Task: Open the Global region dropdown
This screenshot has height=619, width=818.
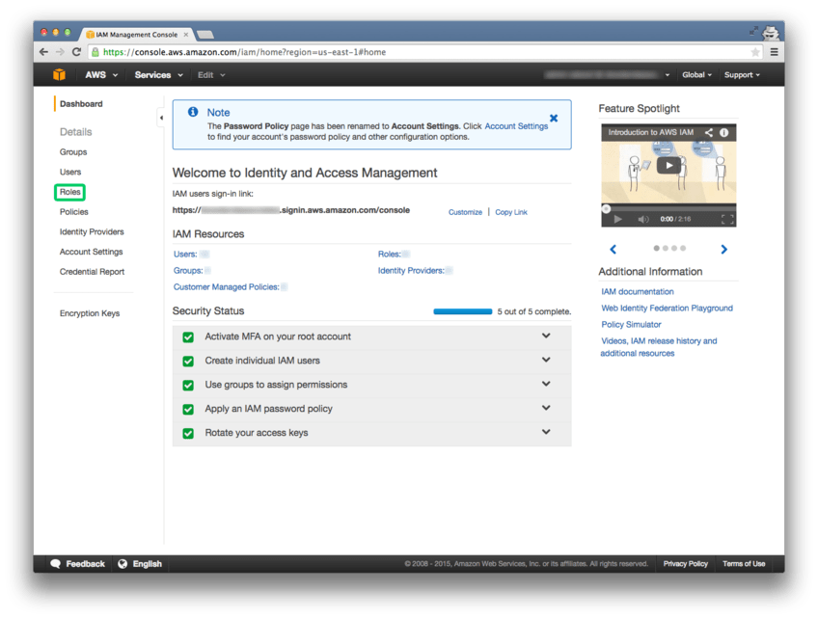Action: (696, 75)
